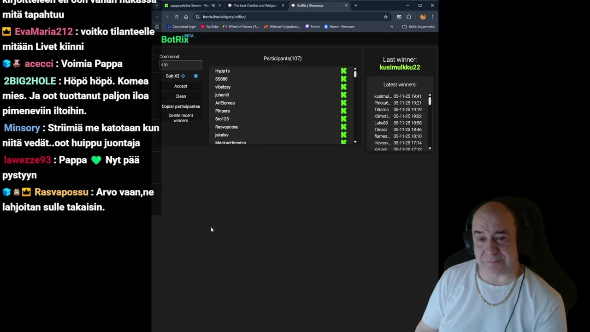Open the tab search dropdown arrow
This screenshot has height=332, width=590.
click(157, 6)
